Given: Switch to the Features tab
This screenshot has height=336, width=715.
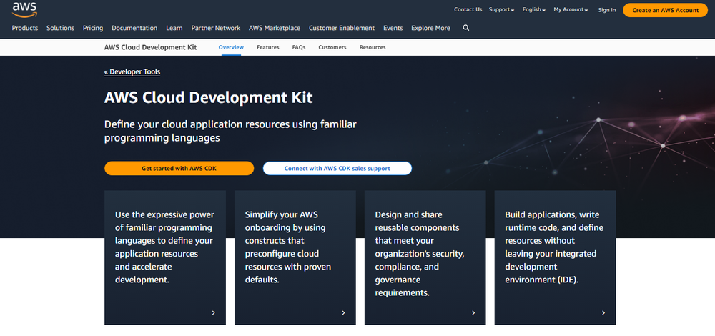Looking at the screenshot, I should click(267, 47).
